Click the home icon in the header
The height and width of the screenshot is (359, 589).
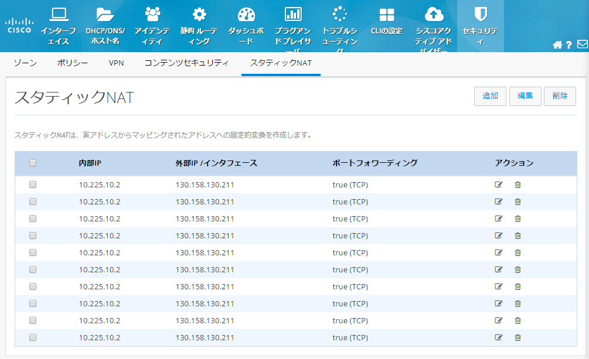click(x=557, y=45)
